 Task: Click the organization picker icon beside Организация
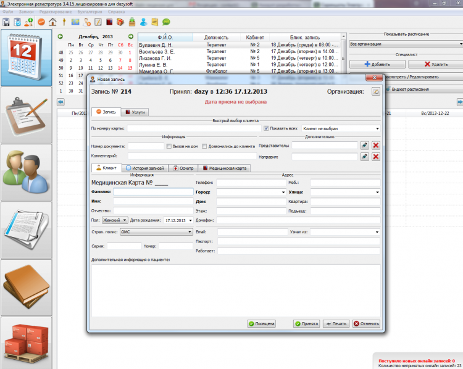pyautogui.click(x=376, y=91)
